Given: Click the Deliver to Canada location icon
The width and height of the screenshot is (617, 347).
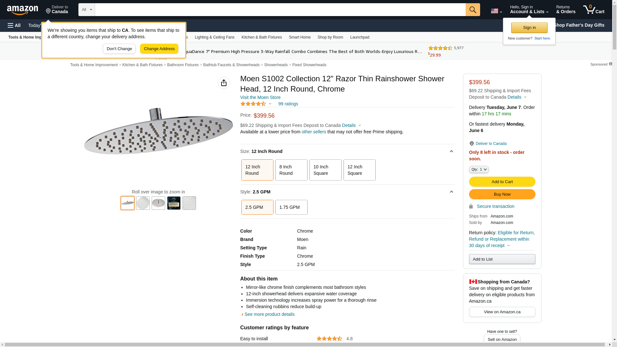Looking at the screenshot, I should click(49, 11).
